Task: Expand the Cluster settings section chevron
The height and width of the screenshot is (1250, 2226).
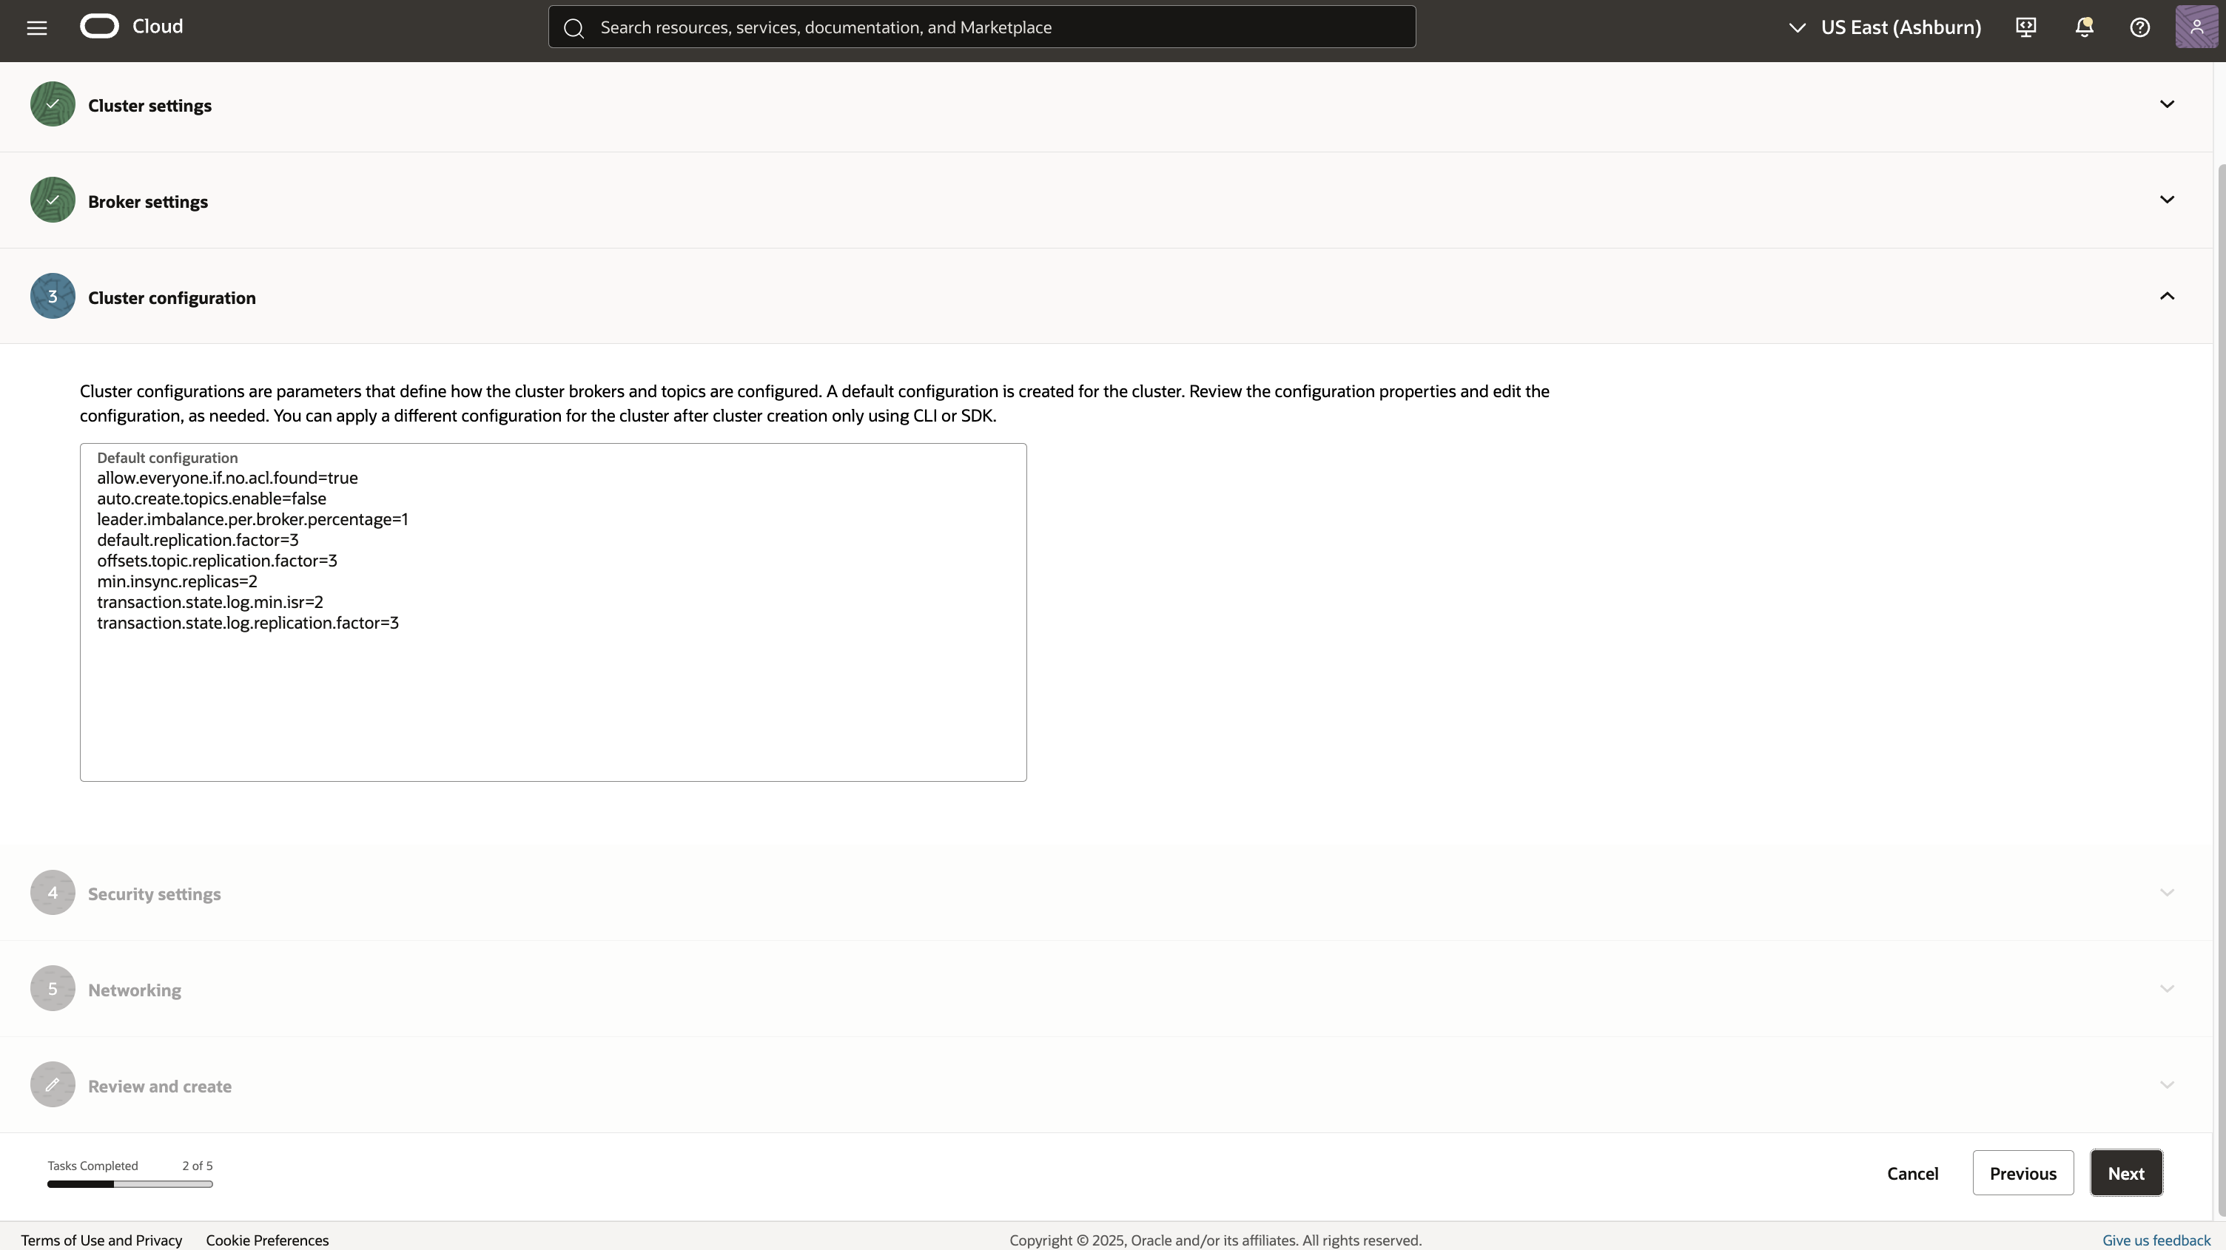Action: [x=2166, y=104]
